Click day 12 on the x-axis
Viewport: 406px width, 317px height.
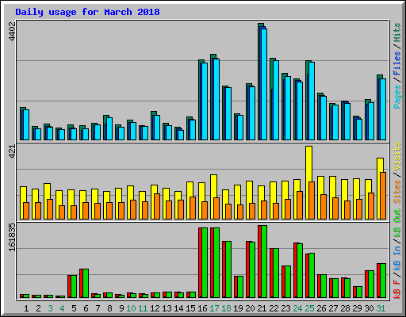coord(155,308)
